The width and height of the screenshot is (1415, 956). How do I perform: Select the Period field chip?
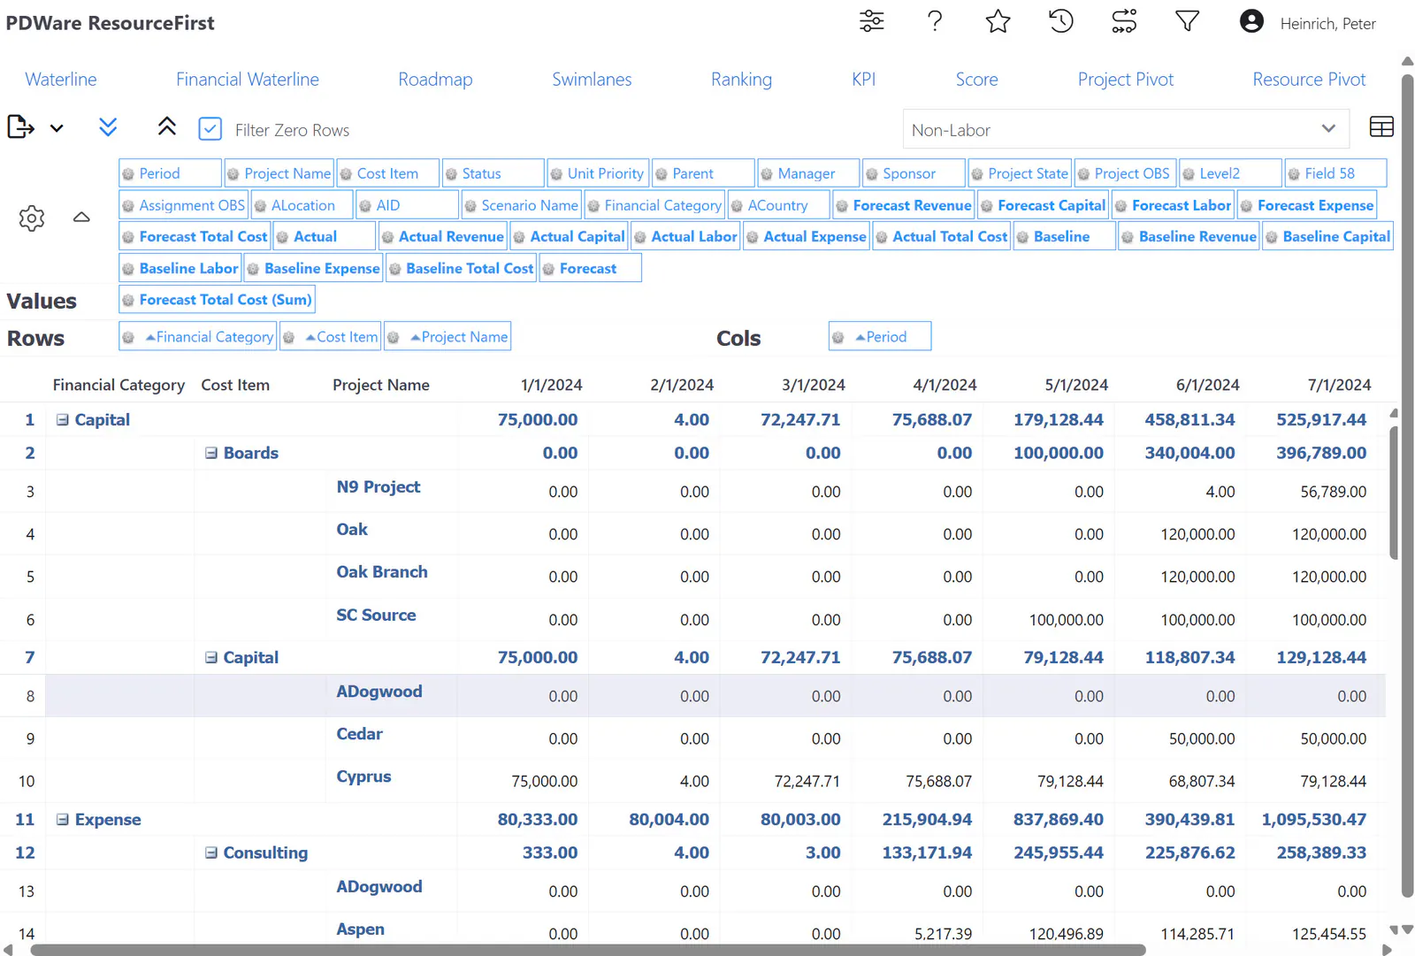[x=170, y=173]
